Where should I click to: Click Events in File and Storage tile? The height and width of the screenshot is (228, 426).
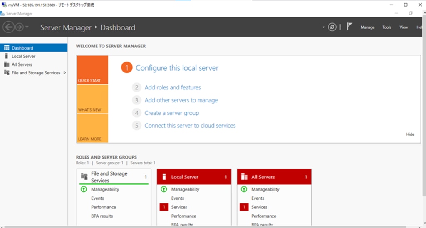coord(97,198)
